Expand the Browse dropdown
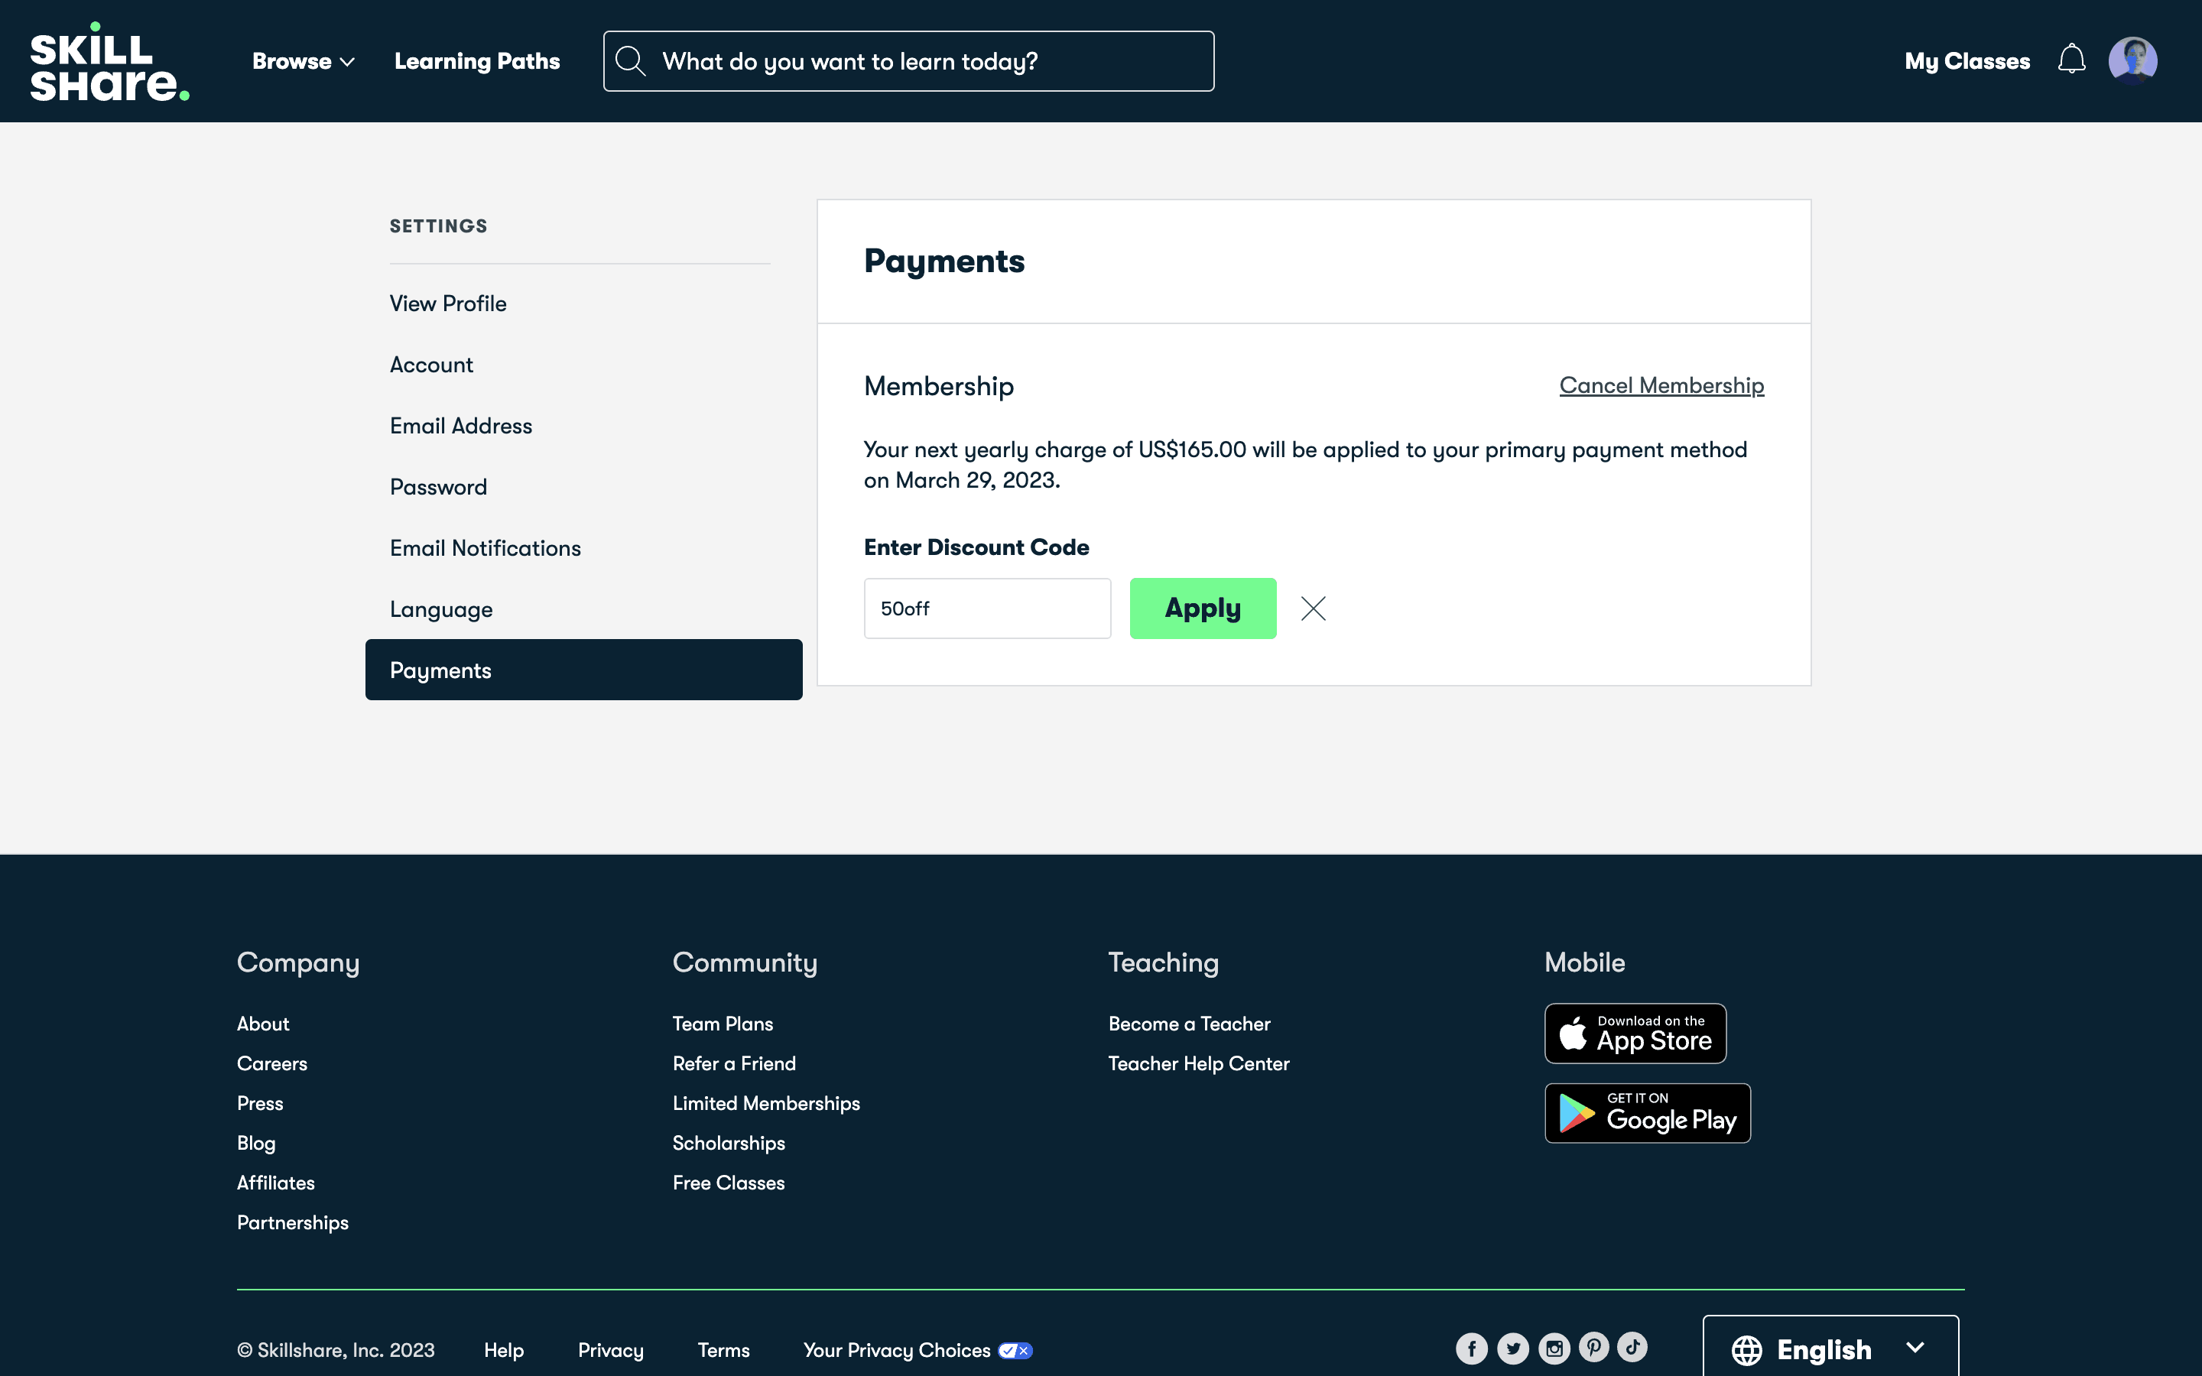Image resolution: width=2202 pixels, height=1376 pixels. pos(303,61)
